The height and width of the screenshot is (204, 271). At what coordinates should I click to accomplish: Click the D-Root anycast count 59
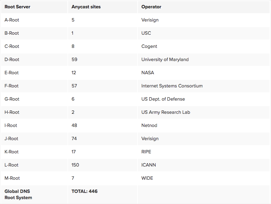click(74, 60)
